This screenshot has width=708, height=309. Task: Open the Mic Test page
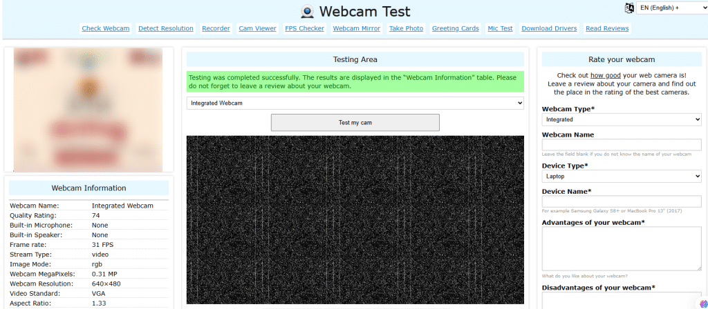500,28
